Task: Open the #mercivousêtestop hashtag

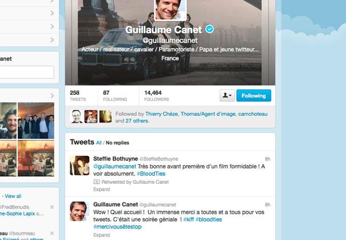Action: click(117, 227)
